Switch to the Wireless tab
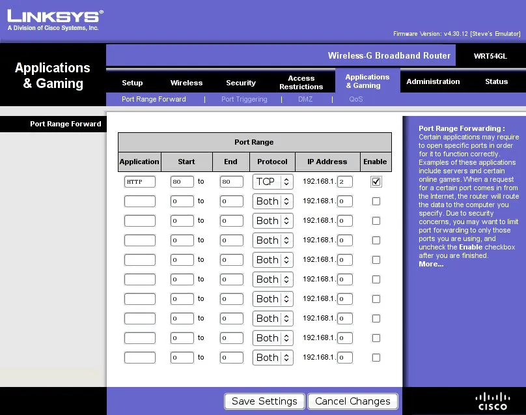Viewport: 526px width, 415px height. point(186,83)
